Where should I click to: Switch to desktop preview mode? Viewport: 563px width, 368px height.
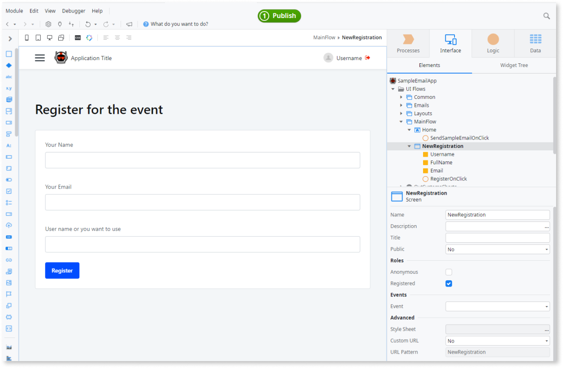(49, 37)
